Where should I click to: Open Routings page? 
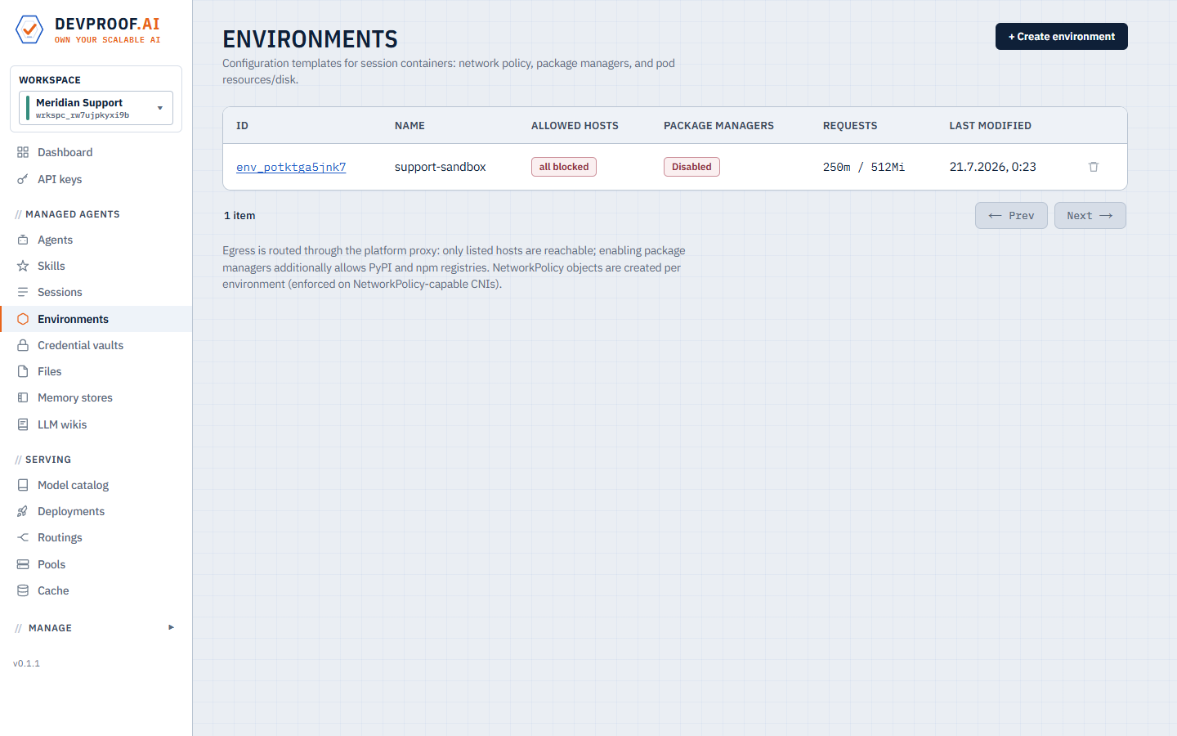[96, 537]
